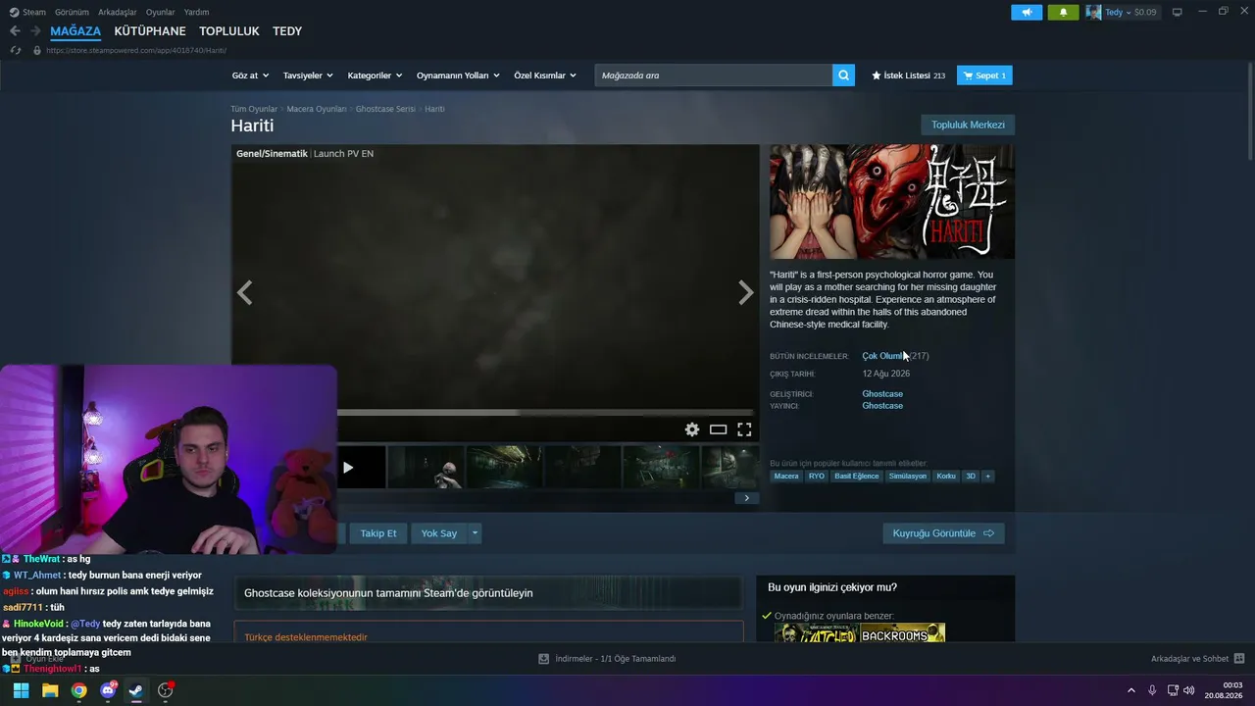Open the Görünüm menu
Viewport: 1255px width, 706px height.
pos(72,13)
